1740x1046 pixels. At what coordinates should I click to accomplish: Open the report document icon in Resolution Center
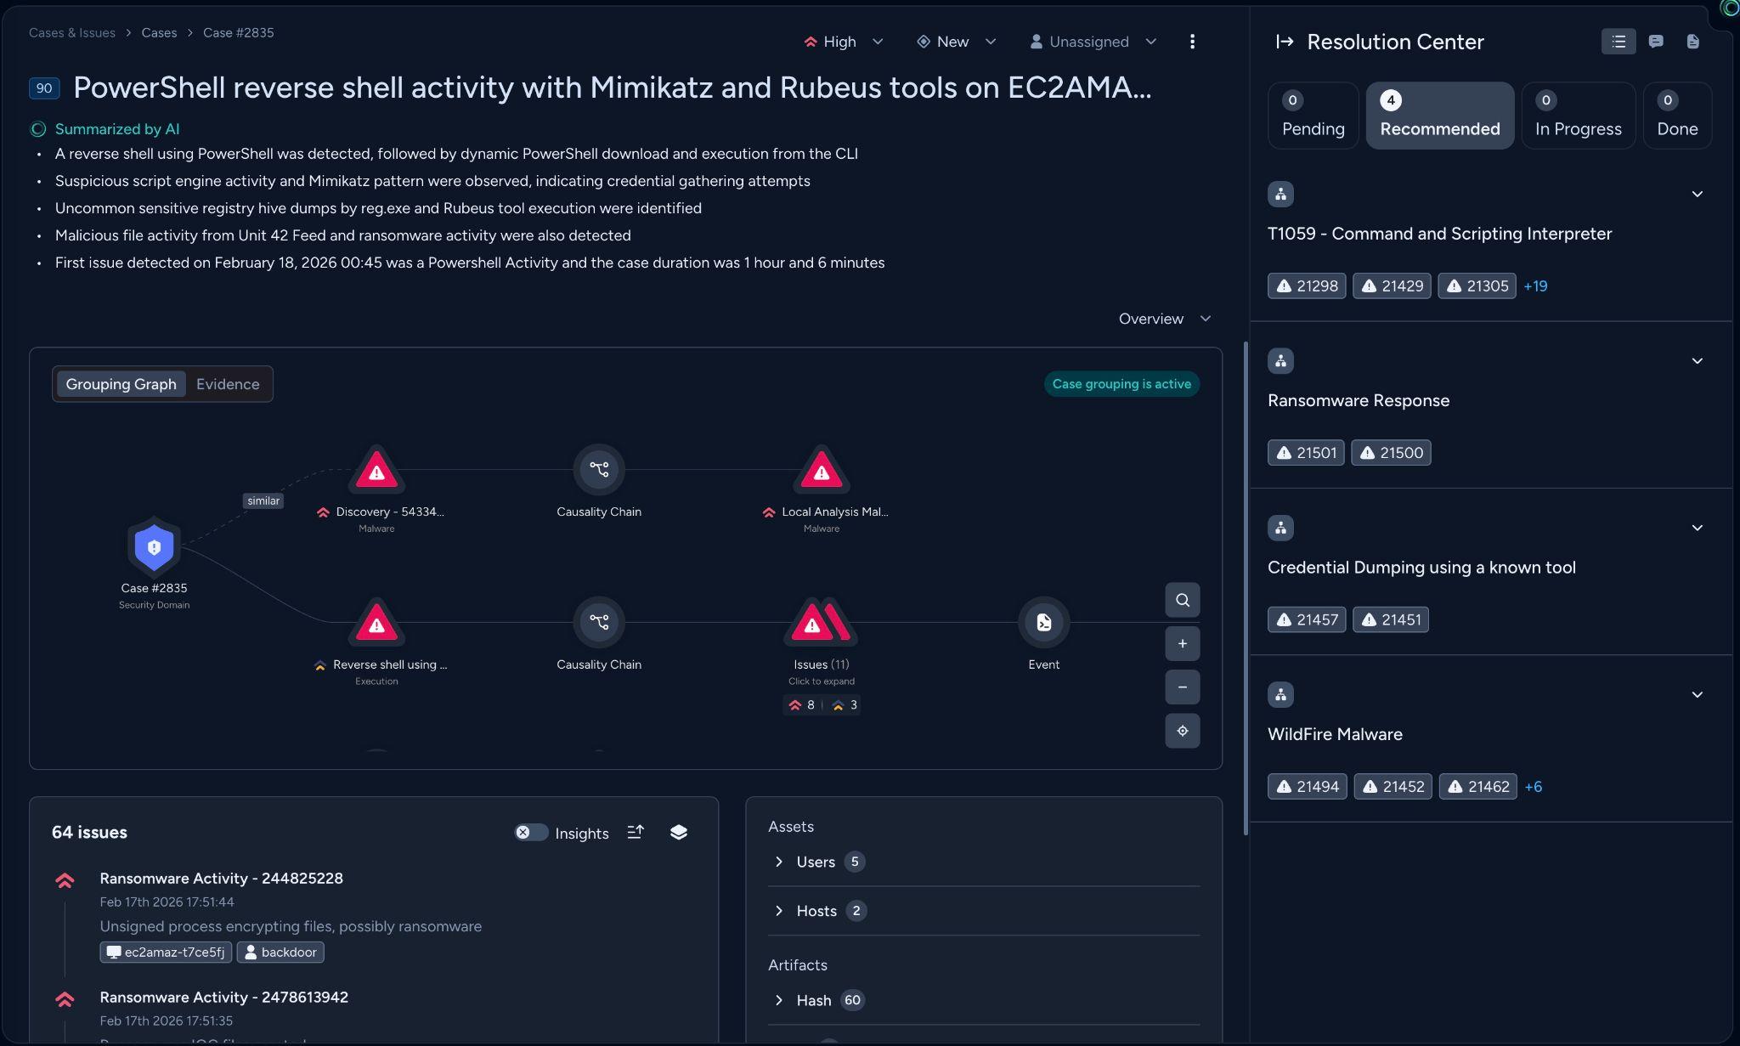pyautogui.click(x=1694, y=41)
